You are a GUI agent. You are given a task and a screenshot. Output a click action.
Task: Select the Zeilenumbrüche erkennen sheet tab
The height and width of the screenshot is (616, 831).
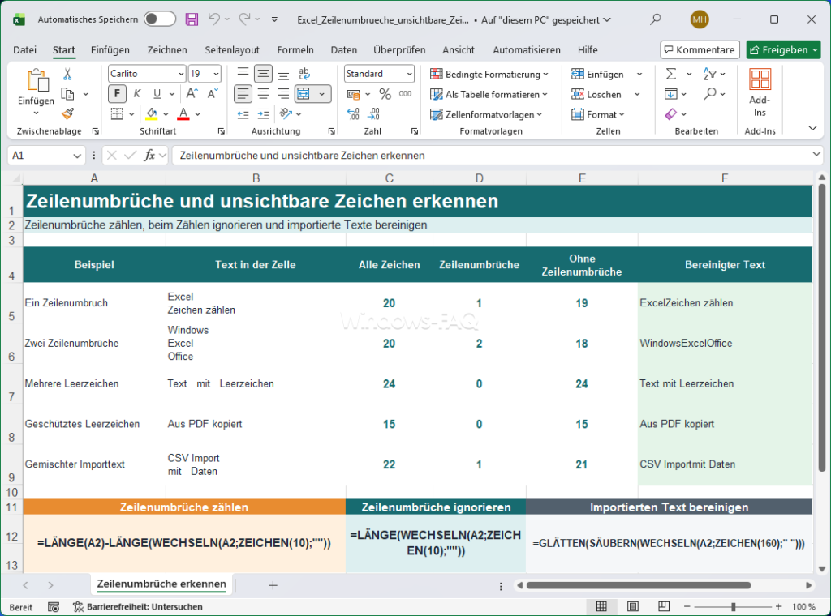point(161,584)
